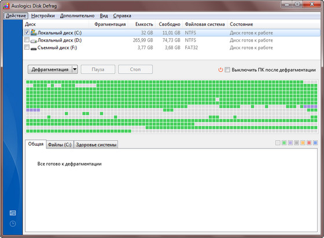Click the purple legend color swatch
Viewport: 324px width, 238px height.
tap(290, 143)
